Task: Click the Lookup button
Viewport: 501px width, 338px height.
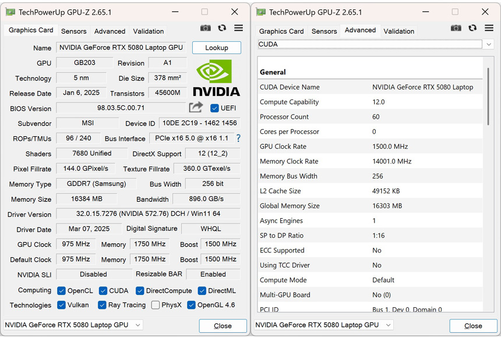Action: pyautogui.click(x=216, y=48)
